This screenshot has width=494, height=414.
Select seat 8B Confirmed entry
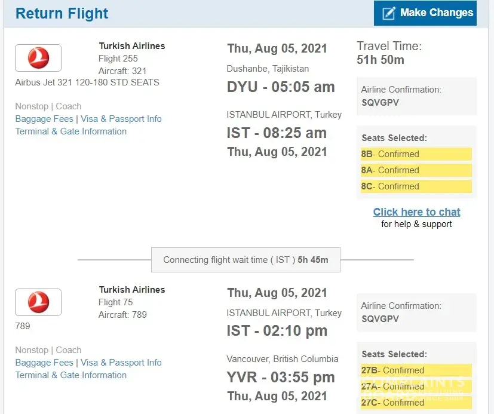pyautogui.click(x=416, y=154)
